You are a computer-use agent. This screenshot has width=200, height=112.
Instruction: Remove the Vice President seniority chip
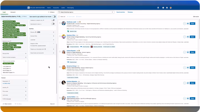[12, 47]
